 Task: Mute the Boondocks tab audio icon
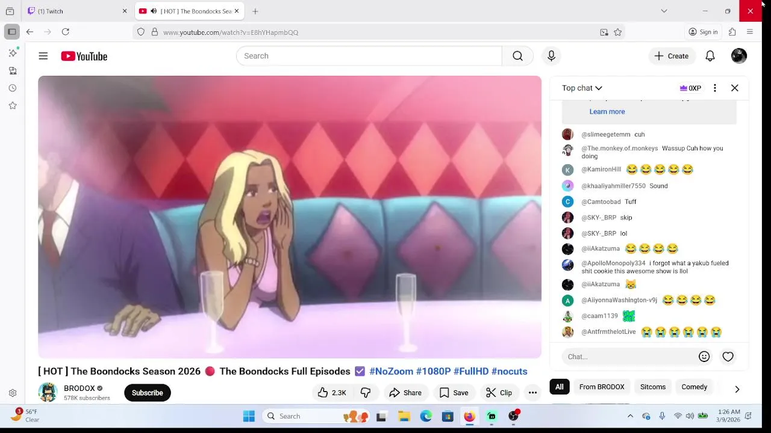154,11
